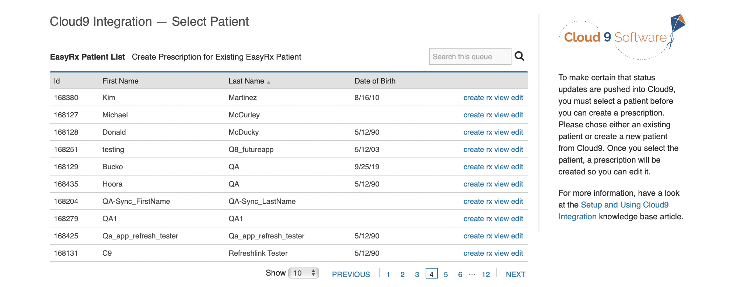Select Id cell 168204
737x287 pixels.
pyautogui.click(x=66, y=201)
